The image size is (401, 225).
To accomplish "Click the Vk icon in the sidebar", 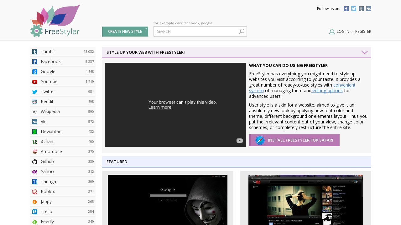I will (35, 122).
